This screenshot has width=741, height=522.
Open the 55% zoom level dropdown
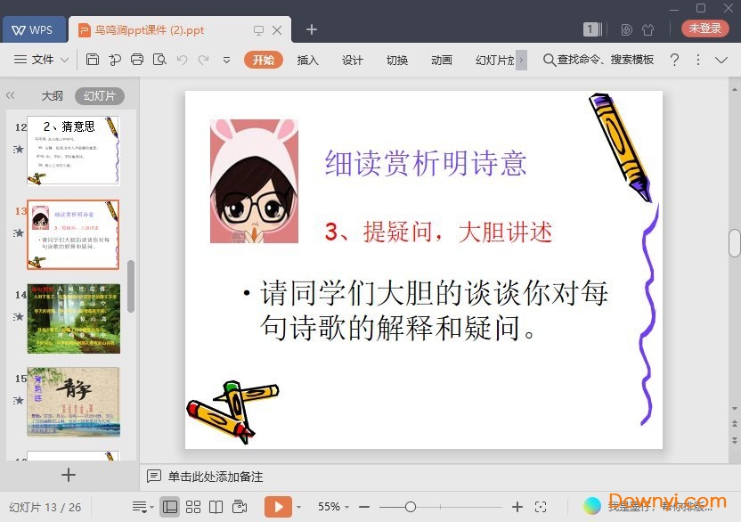tap(334, 507)
